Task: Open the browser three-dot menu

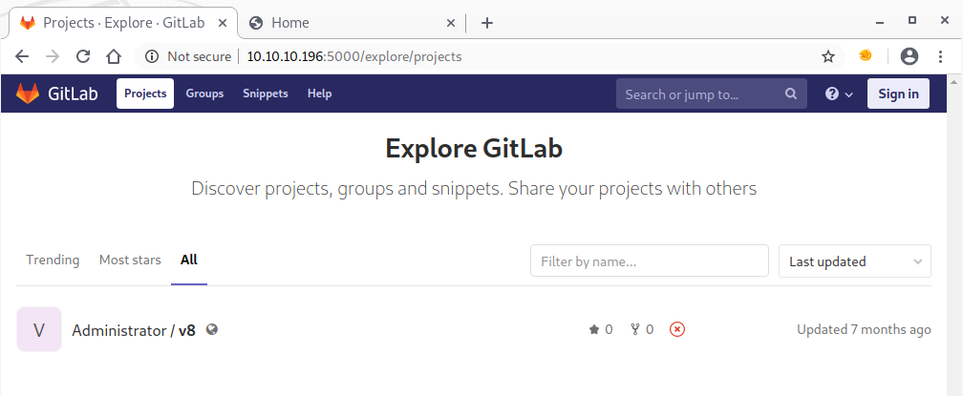Action: 940,57
